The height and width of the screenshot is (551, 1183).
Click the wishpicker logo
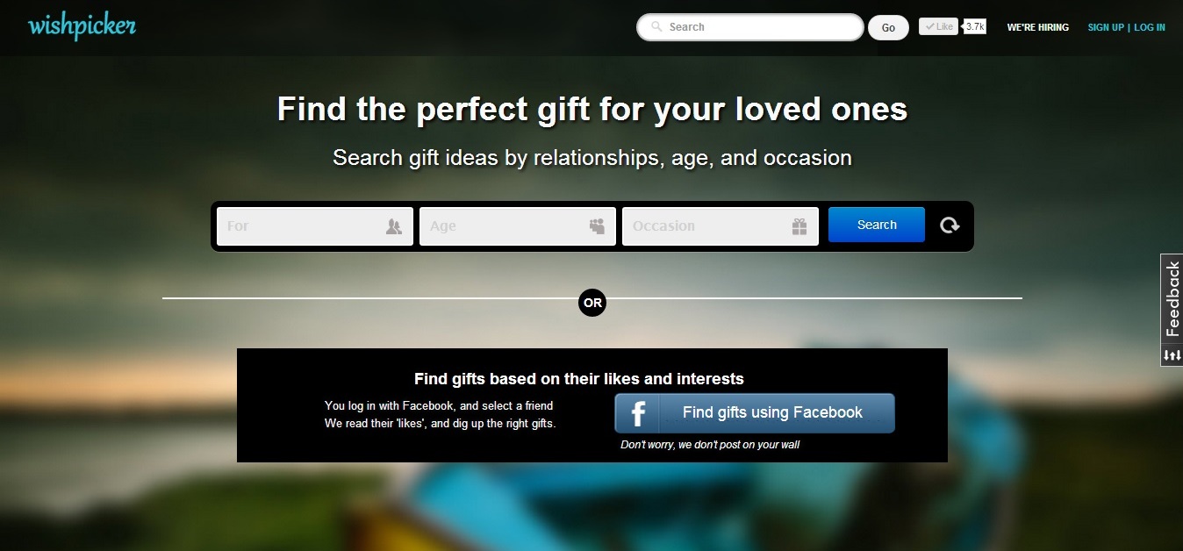tap(82, 26)
